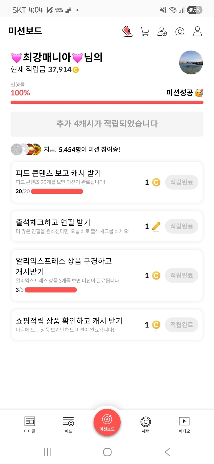This screenshot has height=464, width=214.
Task: Tap the red sneaker icon in header
Action: 127,31
